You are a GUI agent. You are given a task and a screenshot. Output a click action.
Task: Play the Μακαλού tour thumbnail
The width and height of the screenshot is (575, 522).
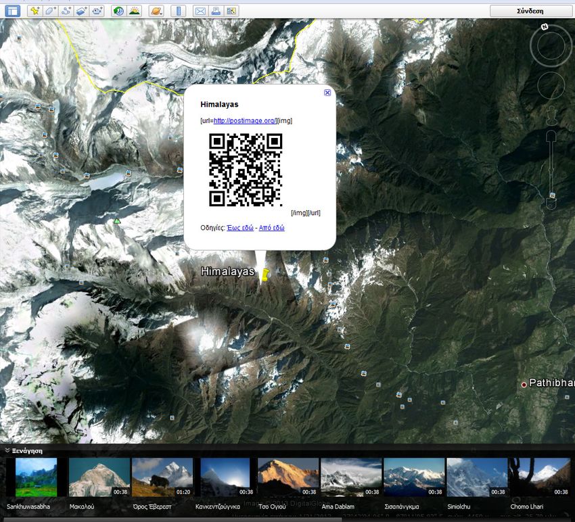point(99,477)
